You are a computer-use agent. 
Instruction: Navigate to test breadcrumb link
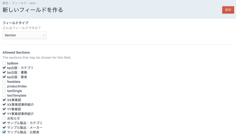pos(32,3)
